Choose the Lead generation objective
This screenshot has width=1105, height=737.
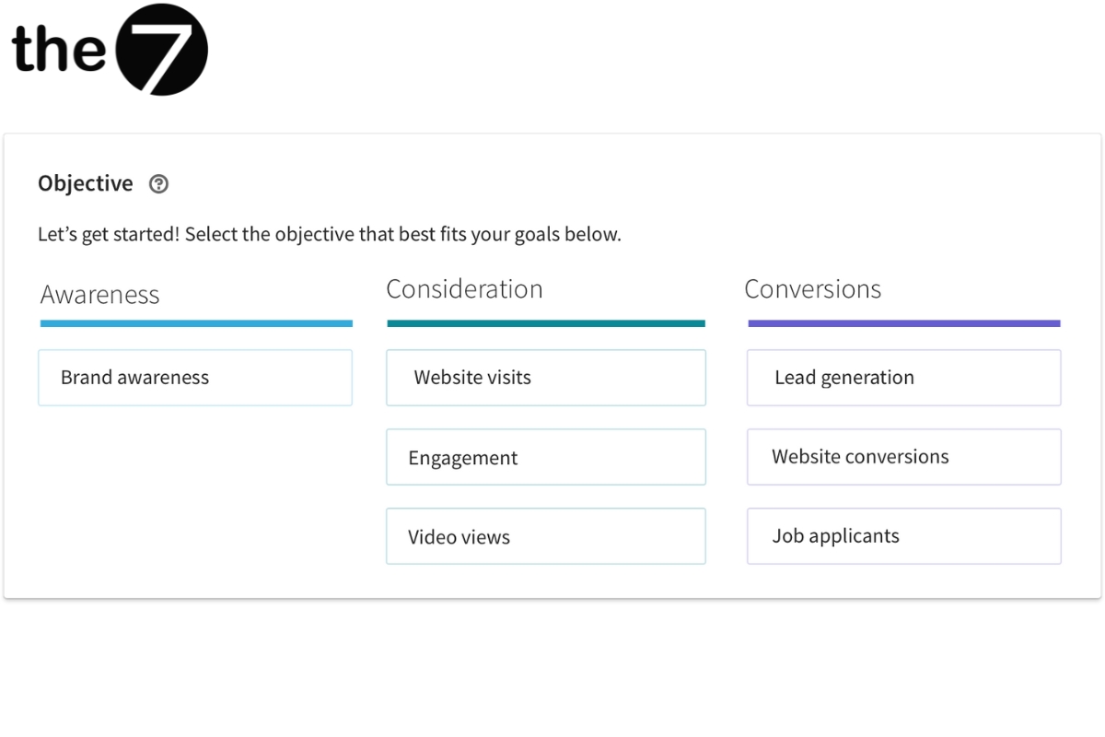pyautogui.click(x=903, y=378)
